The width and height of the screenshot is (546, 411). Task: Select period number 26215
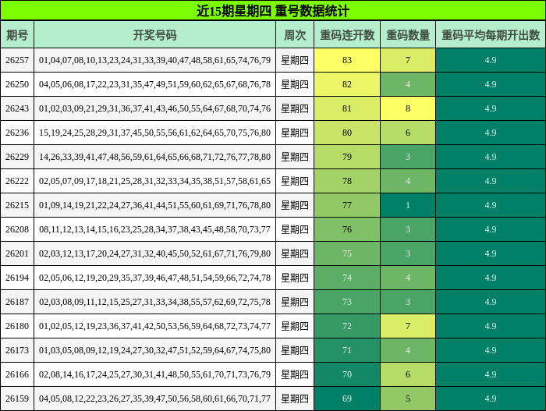17,205
